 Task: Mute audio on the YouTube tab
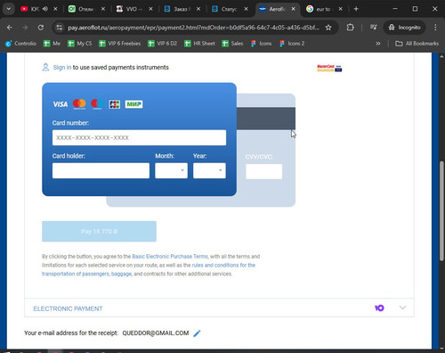(x=45, y=9)
